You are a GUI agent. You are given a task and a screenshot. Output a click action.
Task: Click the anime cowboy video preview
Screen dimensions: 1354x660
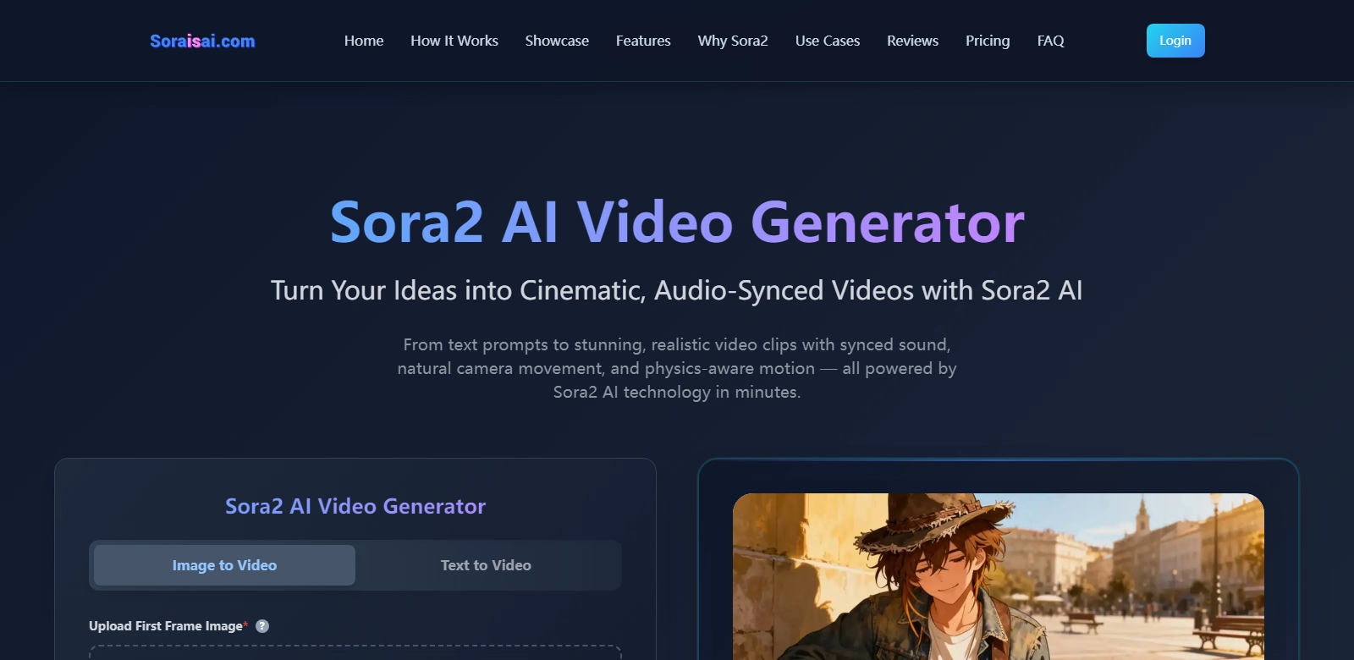(998, 575)
